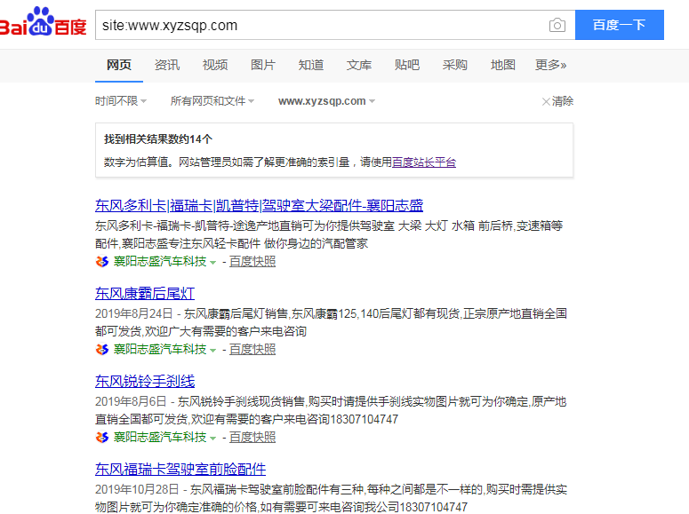Click the 百度一下 search button
This screenshot has width=689, height=514.
coord(619,25)
